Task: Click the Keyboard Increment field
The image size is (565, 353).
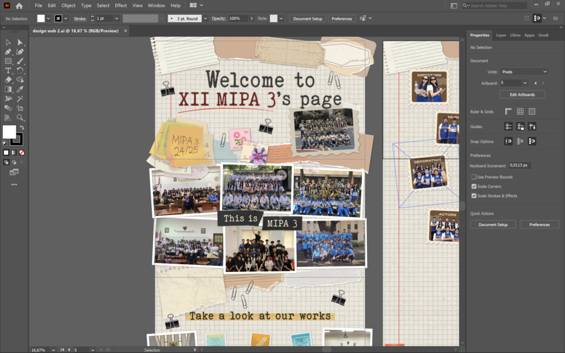Action: [x=520, y=165]
